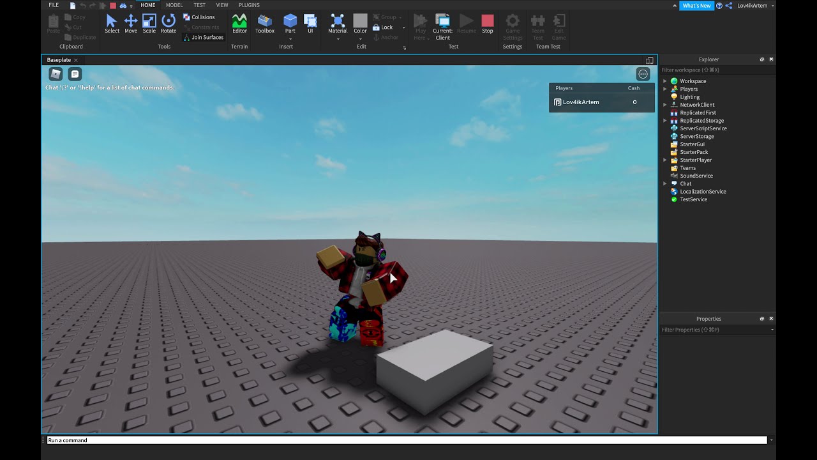This screenshot has width=817, height=460.
Task: Expand the Players node
Action: pyautogui.click(x=665, y=89)
